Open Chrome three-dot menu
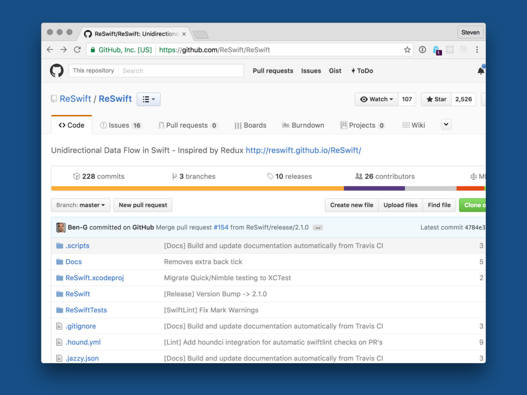Viewport: 527px width, 395px height. click(x=477, y=50)
